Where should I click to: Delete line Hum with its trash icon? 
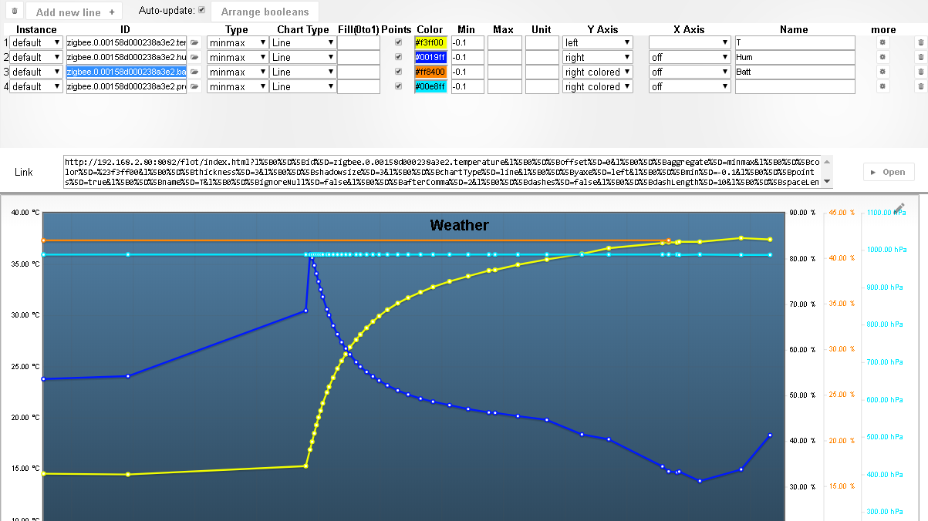click(x=920, y=57)
